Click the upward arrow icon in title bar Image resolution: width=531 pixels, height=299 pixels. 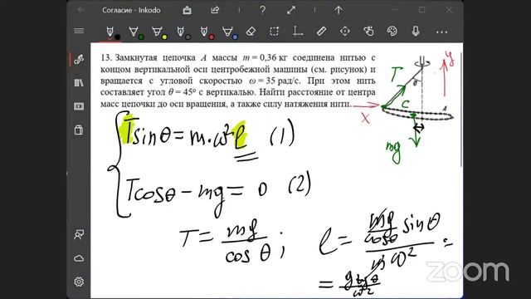coord(339,10)
